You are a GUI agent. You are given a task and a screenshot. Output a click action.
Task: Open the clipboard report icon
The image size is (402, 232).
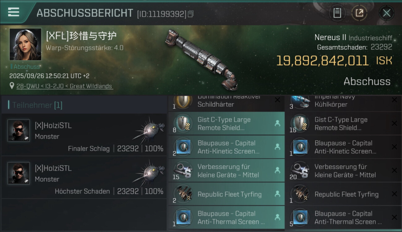[337, 13]
